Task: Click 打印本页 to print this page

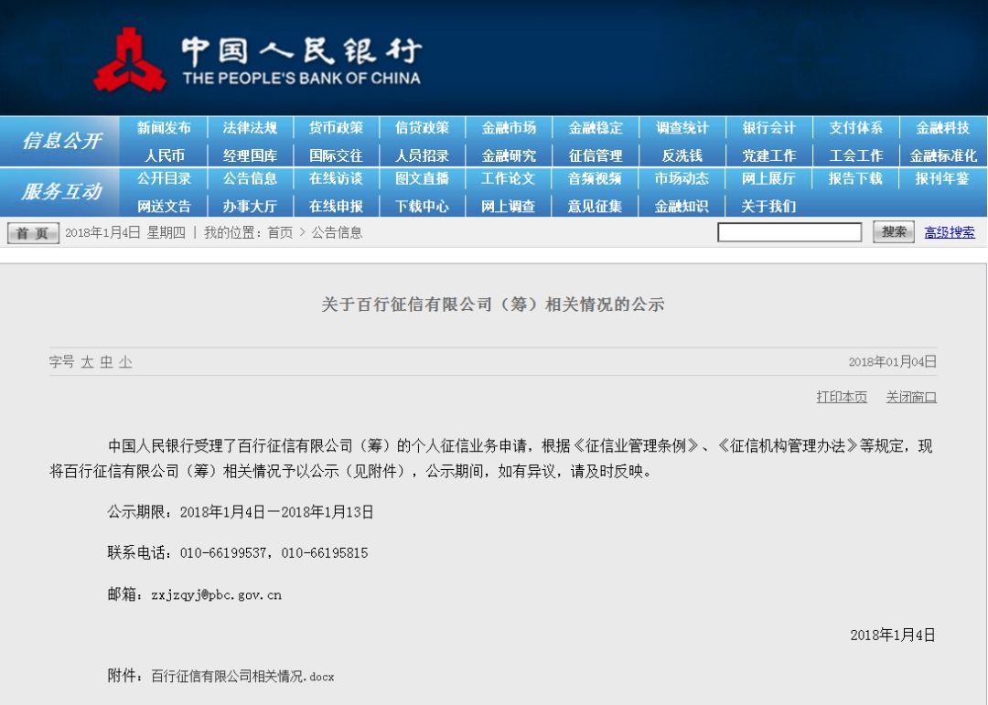Action: (841, 397)
